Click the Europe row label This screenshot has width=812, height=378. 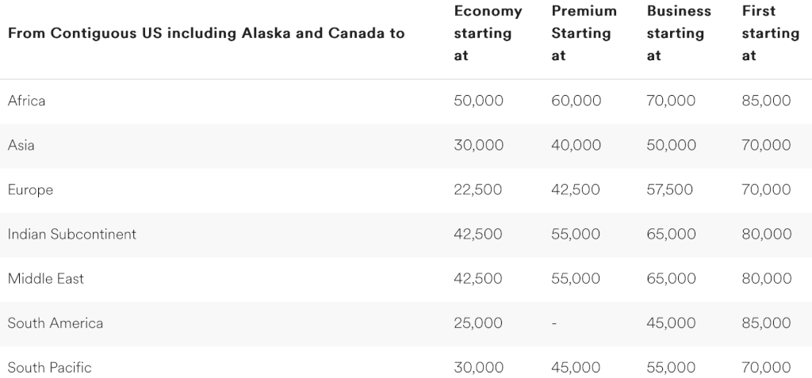[31, 189]
